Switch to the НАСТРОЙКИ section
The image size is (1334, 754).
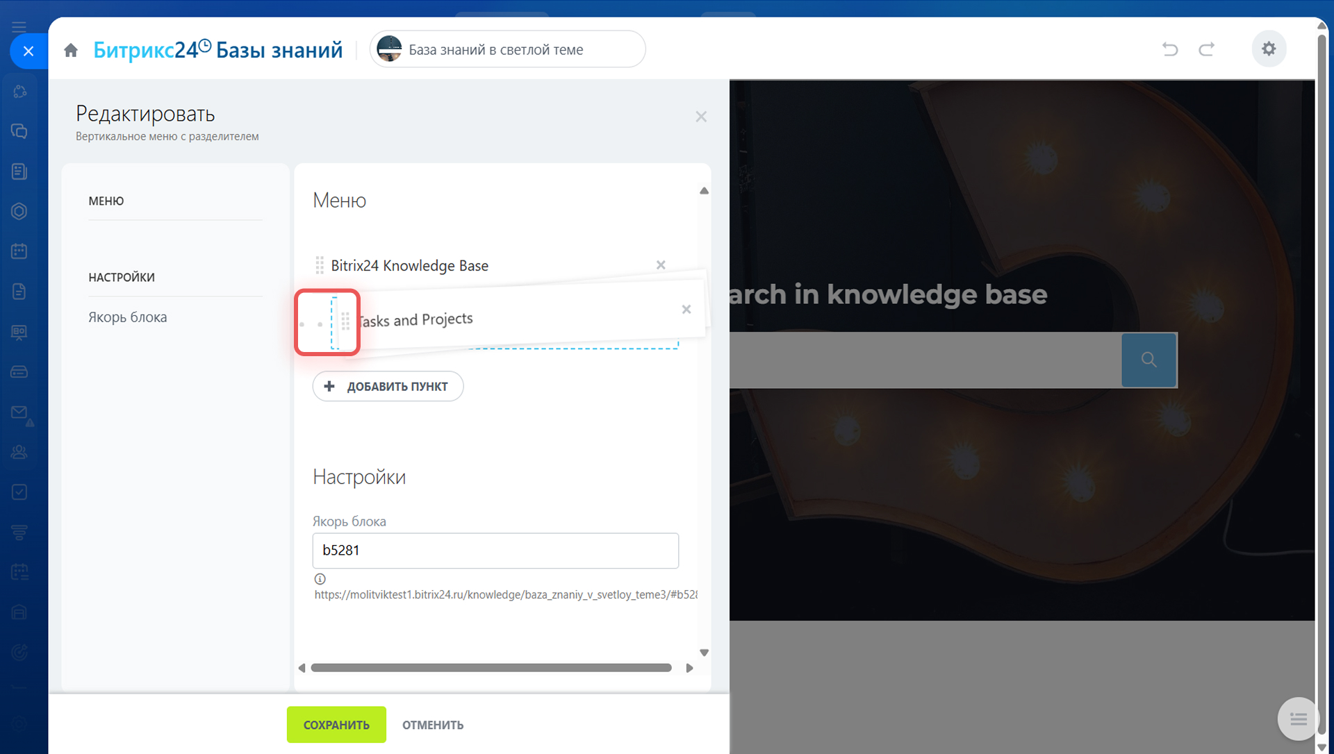pyautogui.click(x=122, y=278)
